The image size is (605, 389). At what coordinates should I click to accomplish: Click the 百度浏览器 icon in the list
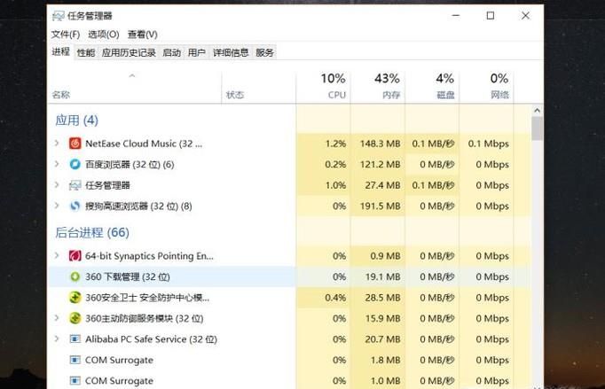75,164
